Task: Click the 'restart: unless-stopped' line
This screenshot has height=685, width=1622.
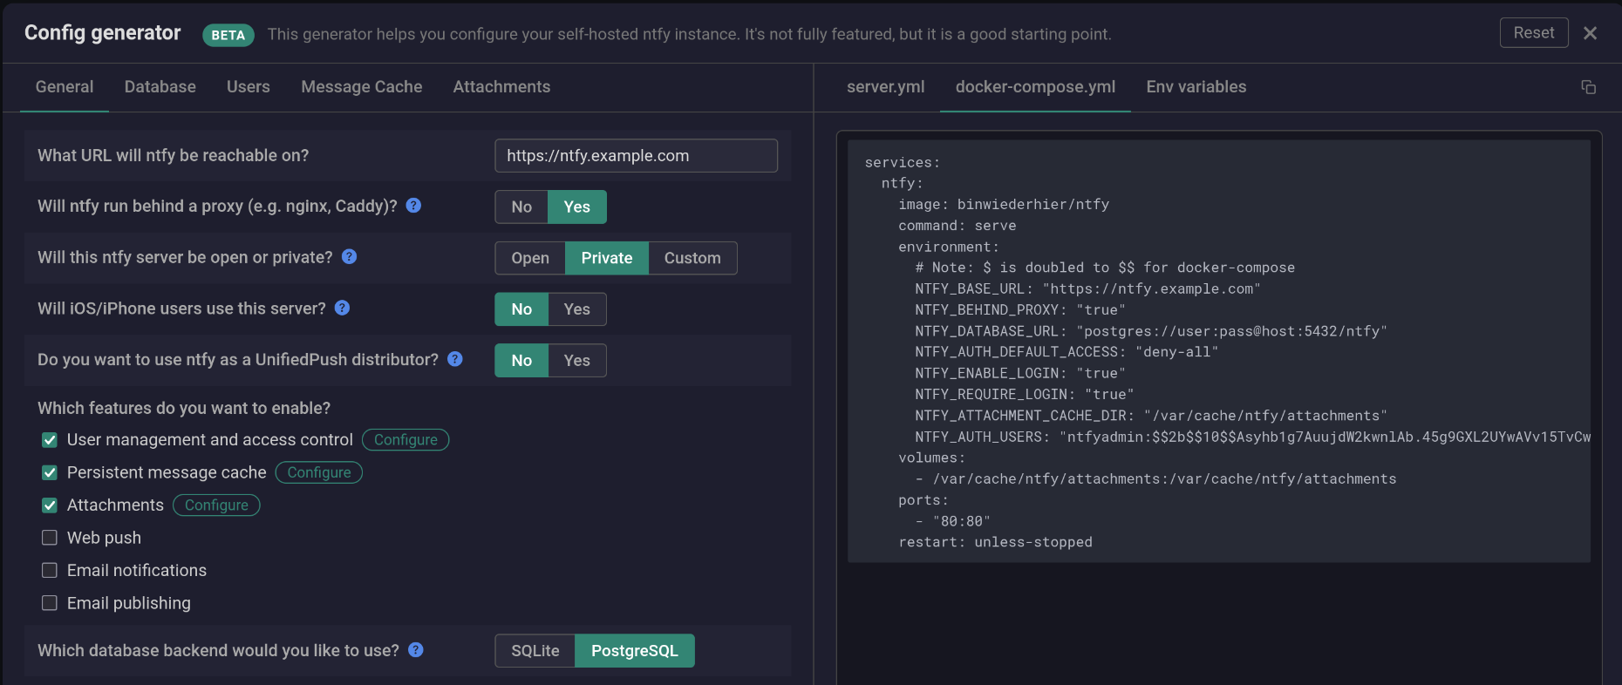Action: click(995, 542)
